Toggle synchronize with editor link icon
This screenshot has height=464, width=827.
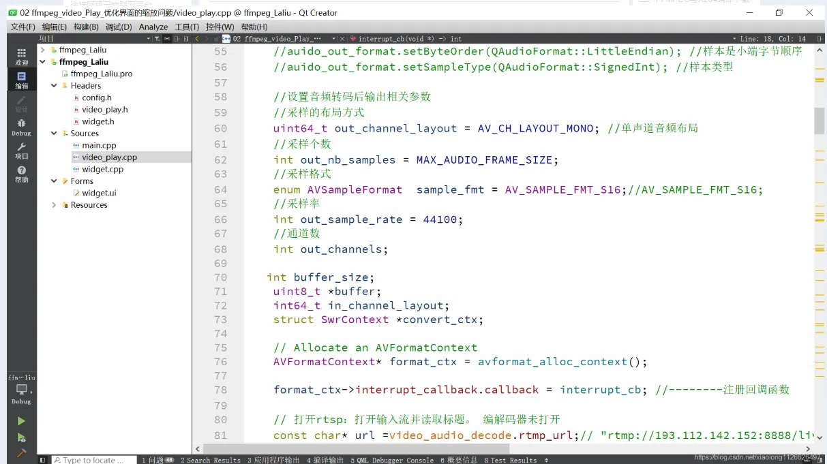pos(166,39)
